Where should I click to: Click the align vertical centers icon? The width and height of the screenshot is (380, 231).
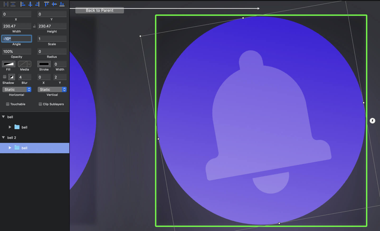54,4
